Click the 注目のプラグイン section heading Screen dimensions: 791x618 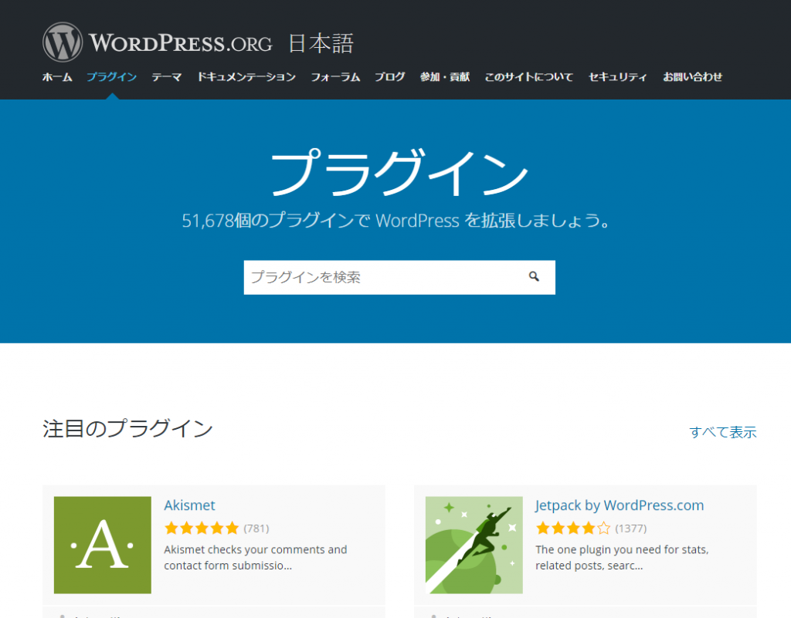coord(127,429)
